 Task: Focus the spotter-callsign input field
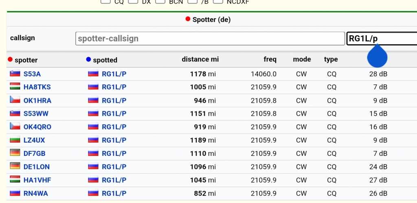point(210,39)
